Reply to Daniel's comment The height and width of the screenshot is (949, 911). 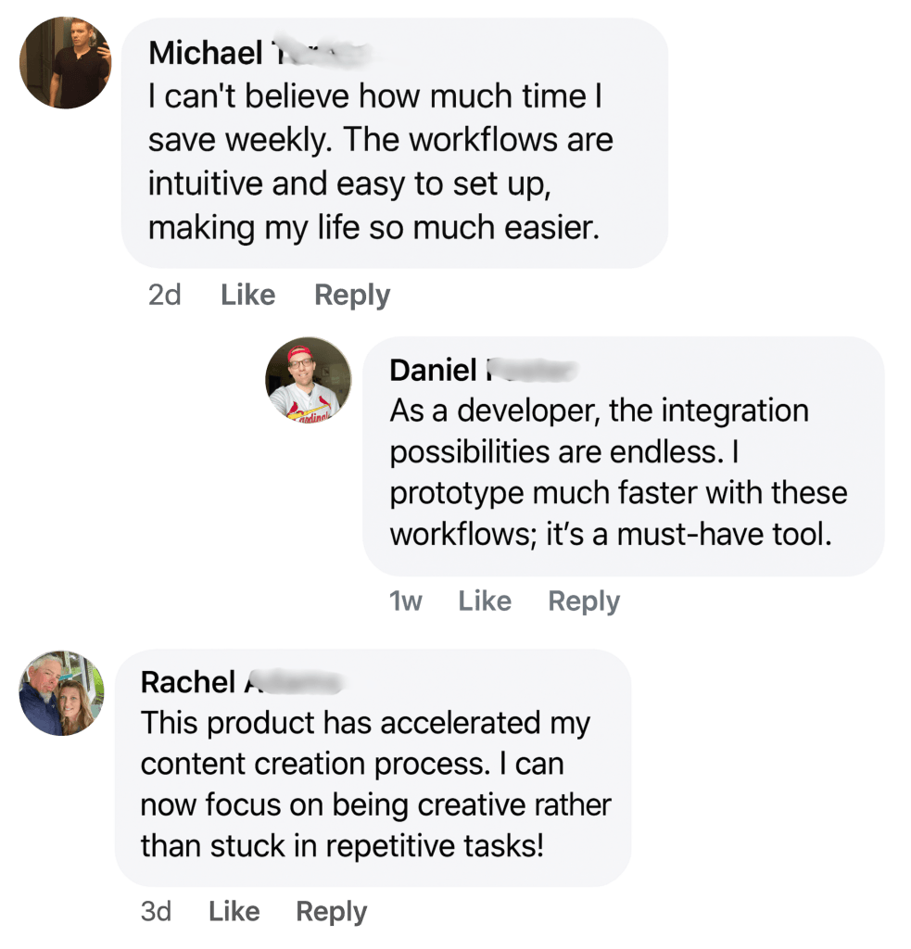point(583,601)
